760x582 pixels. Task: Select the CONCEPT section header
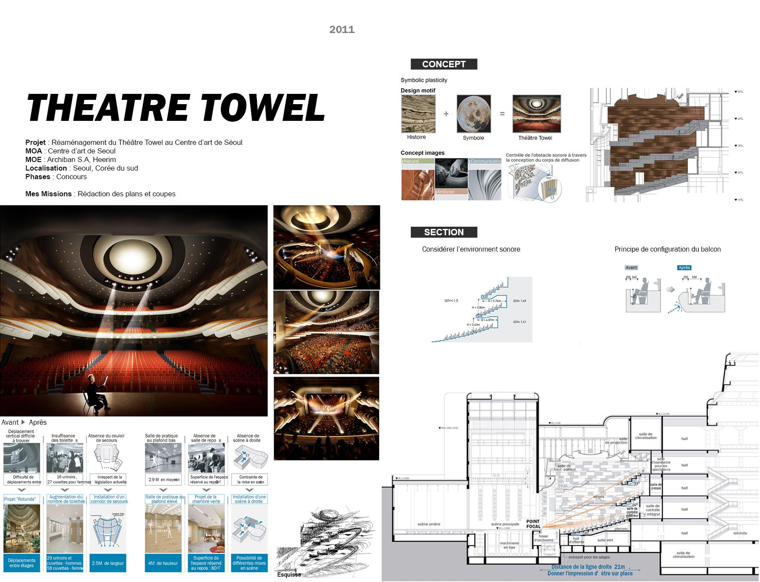(444, 64)
